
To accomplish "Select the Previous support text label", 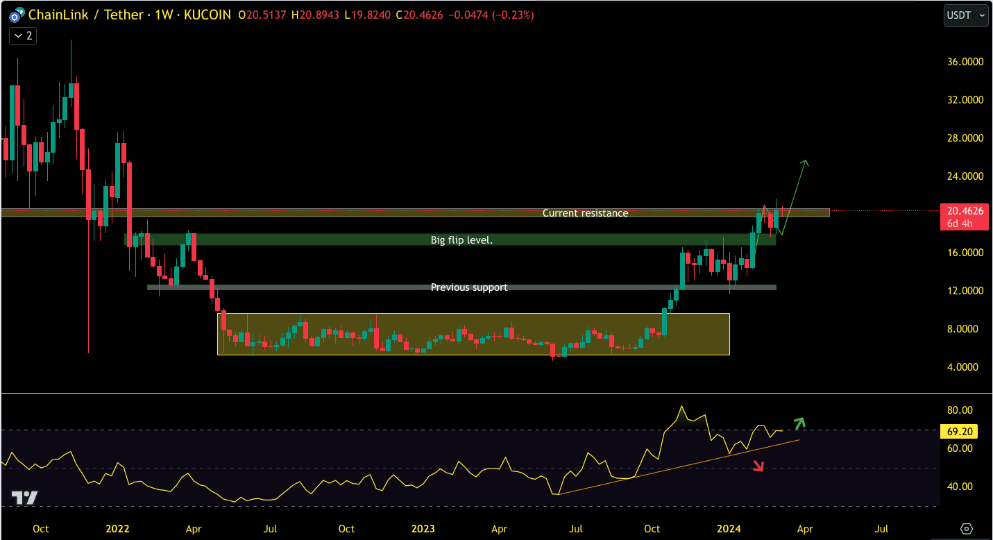I will 469,287.
